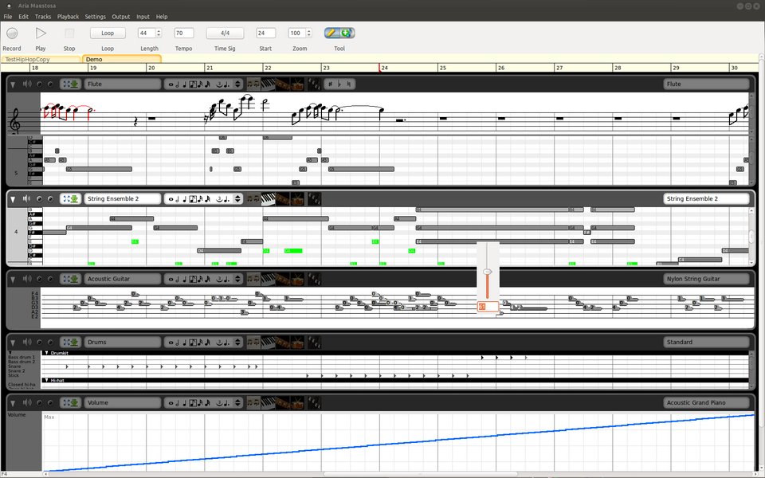765x478 pixels.
Task: Collapse the String Ensemble 2 track
Action: pos(14,199)
